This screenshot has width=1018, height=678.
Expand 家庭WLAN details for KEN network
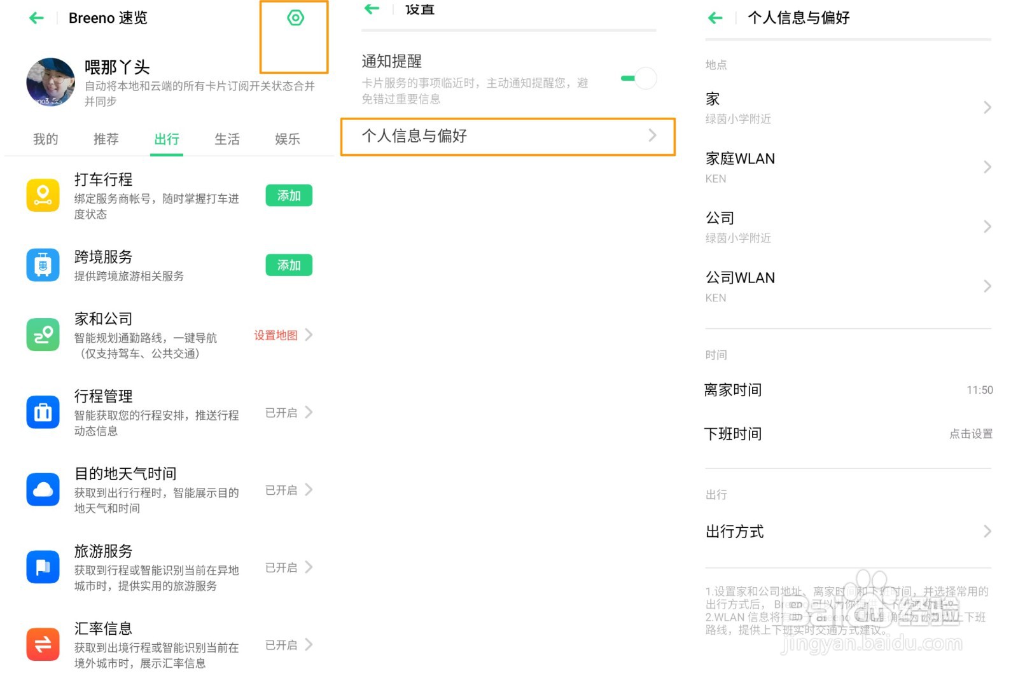[x=847, y=167]
